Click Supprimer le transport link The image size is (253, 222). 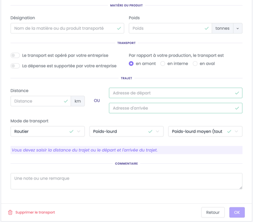(35, 212)
